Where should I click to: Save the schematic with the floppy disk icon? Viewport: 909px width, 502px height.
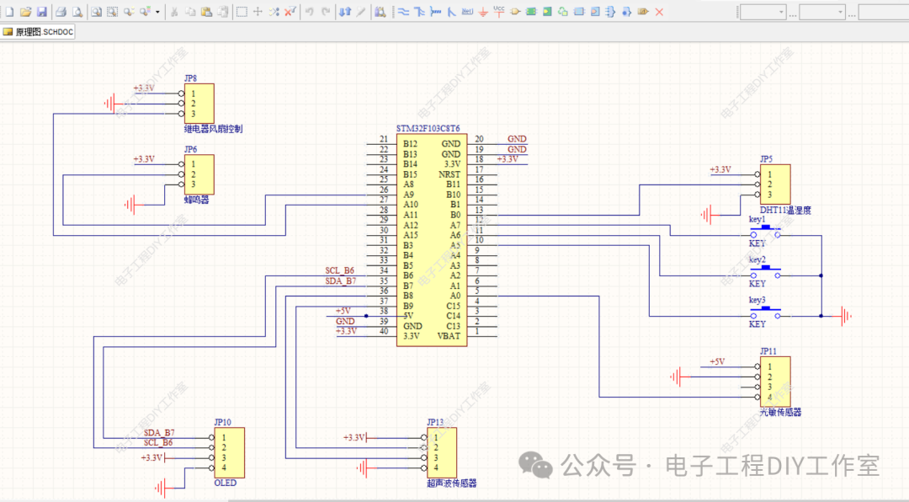tap(42, 12)
